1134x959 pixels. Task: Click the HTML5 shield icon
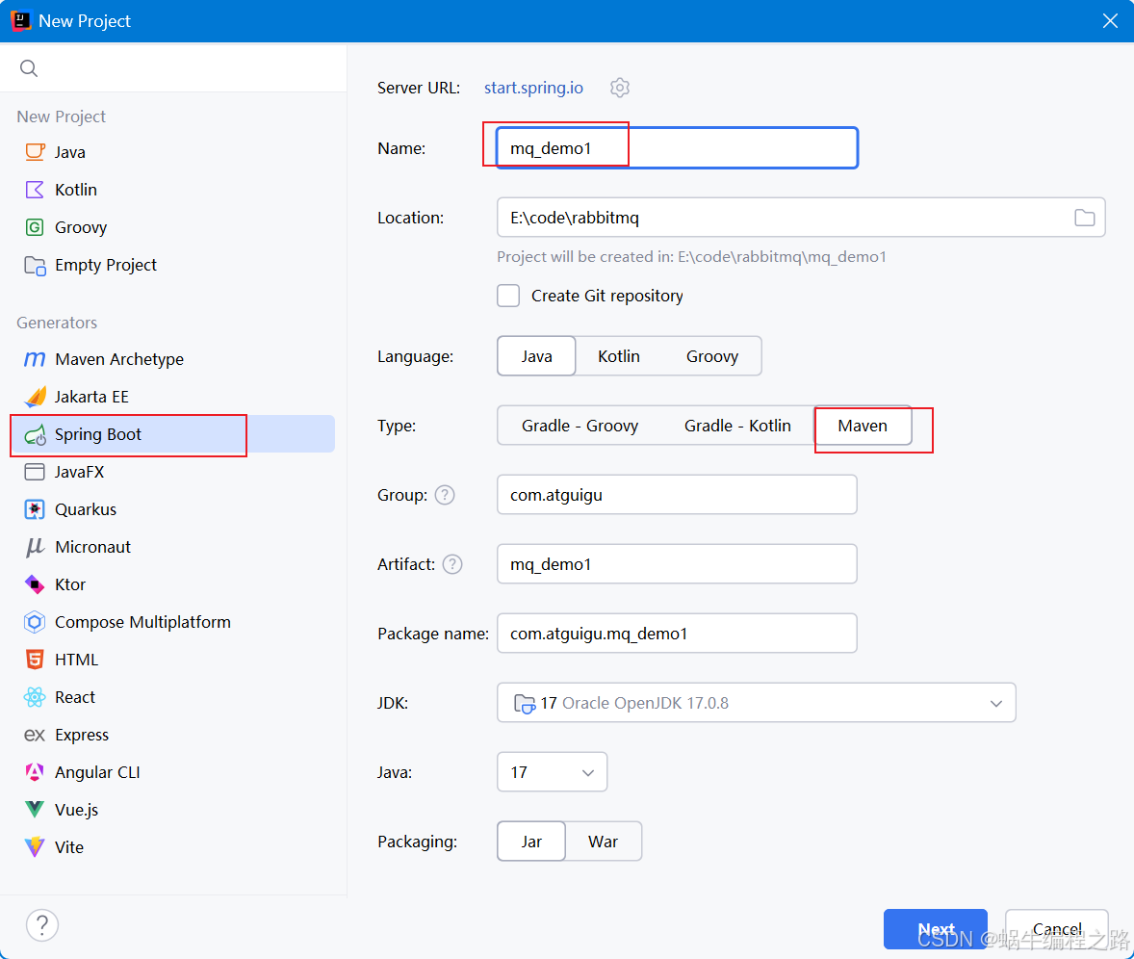(x=35, y=660)
